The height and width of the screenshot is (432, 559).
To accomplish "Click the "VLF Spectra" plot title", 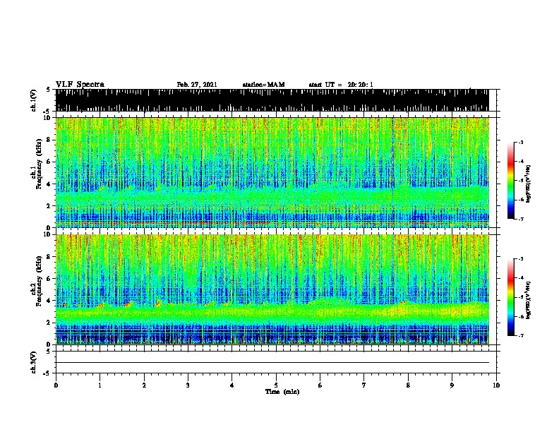I will coord(80,84).
